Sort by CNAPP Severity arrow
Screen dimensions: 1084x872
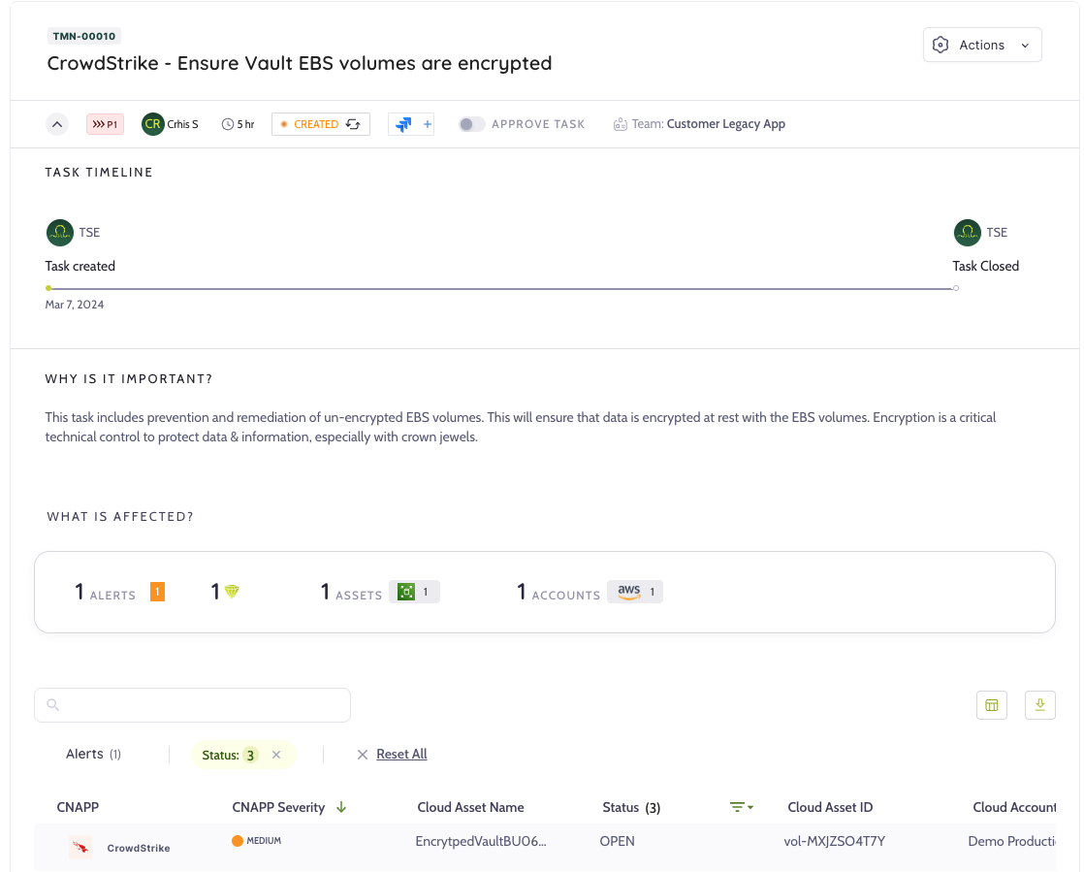point(341,807)
